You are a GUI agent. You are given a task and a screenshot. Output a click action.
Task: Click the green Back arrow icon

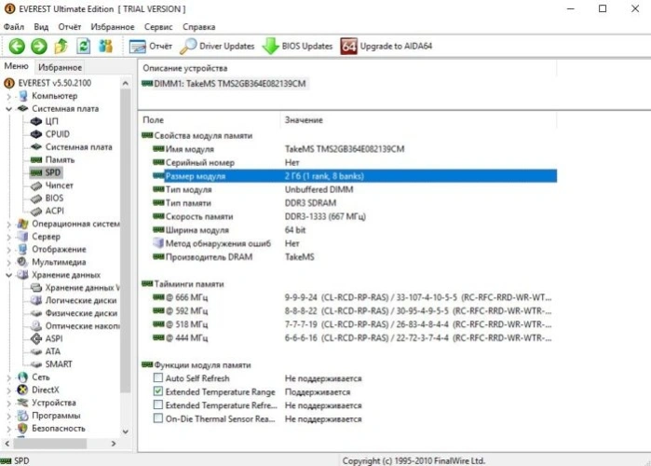click(x=17, y=46)
